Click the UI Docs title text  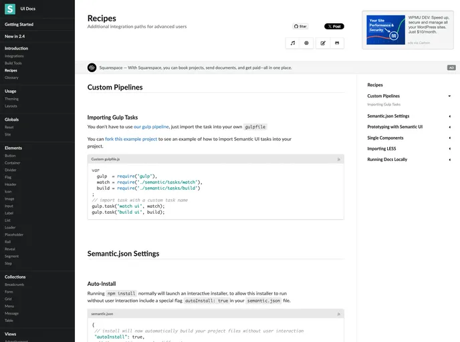click(28, 9)
